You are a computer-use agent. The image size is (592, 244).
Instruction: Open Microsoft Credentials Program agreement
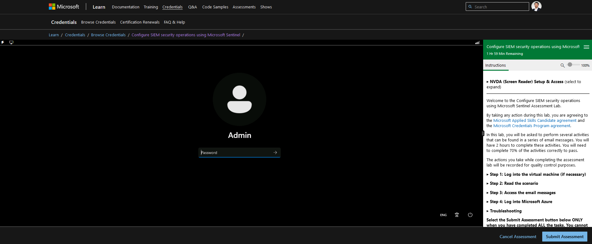pos(532,126)
